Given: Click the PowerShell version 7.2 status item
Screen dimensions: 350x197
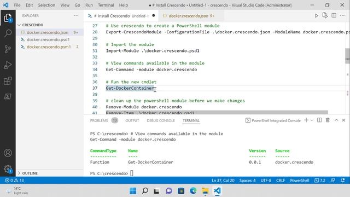Looking at the screenshot, I should point(319,180).
